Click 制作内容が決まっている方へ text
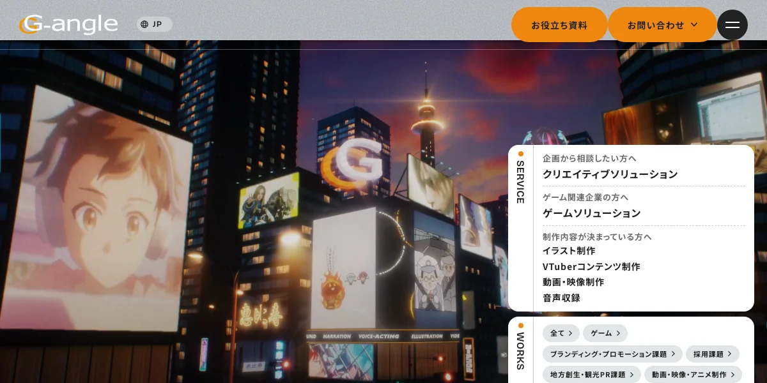This screenshot has width=767, height=383. (x=597, y=236)
